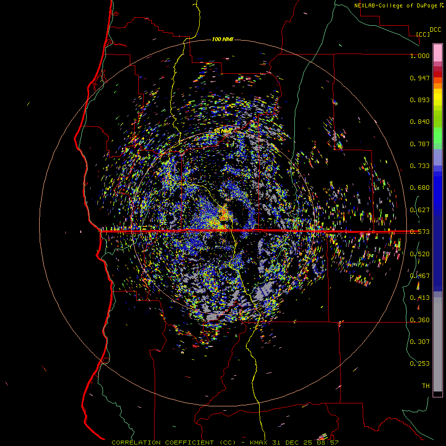Image resolution: width=446 pixels, height=446 pixels.
Task: Click the Correlation Coefficient KMAX caption text
Action: [x=225, y=443]
